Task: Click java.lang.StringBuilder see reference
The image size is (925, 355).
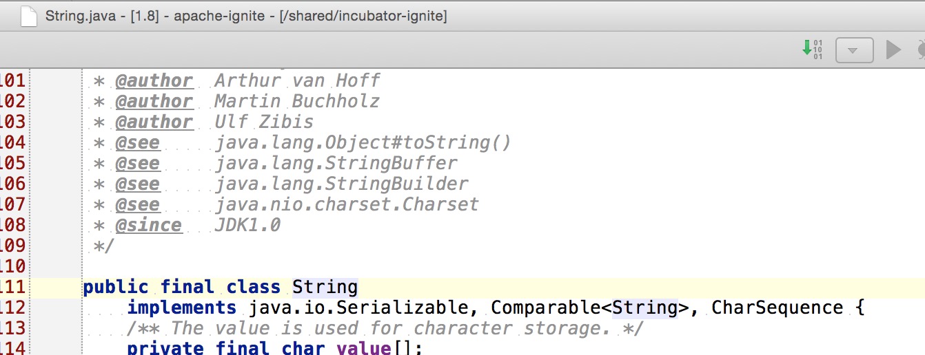Action: coord(341,184)
